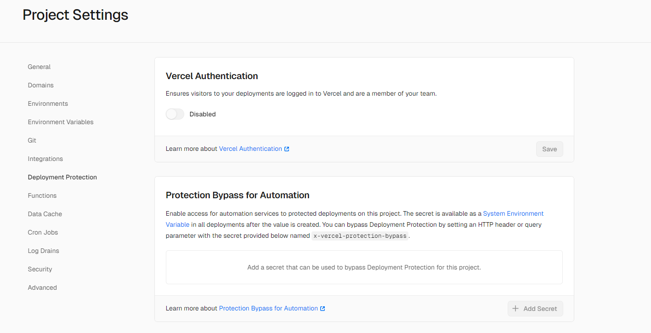Open Environments in the sidebar
The width and height of the screenshot is (651, 333).
[x=48, y=103]
